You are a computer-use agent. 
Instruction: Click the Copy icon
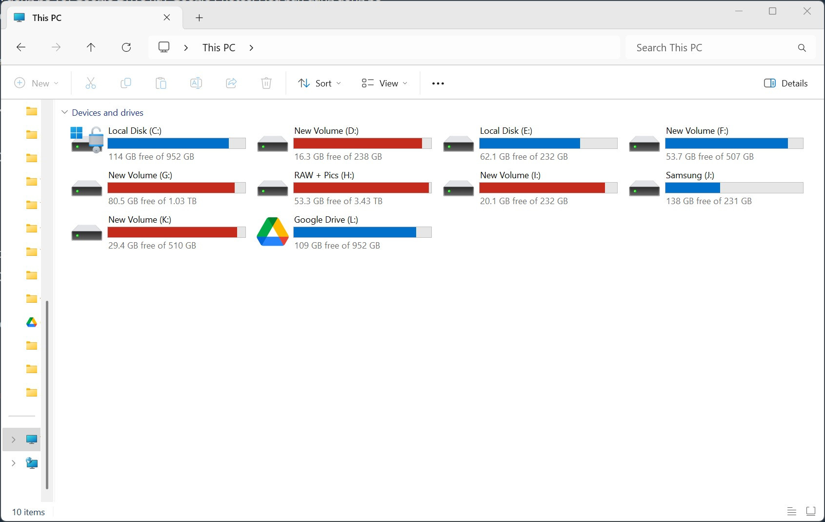tap(126, 83)
